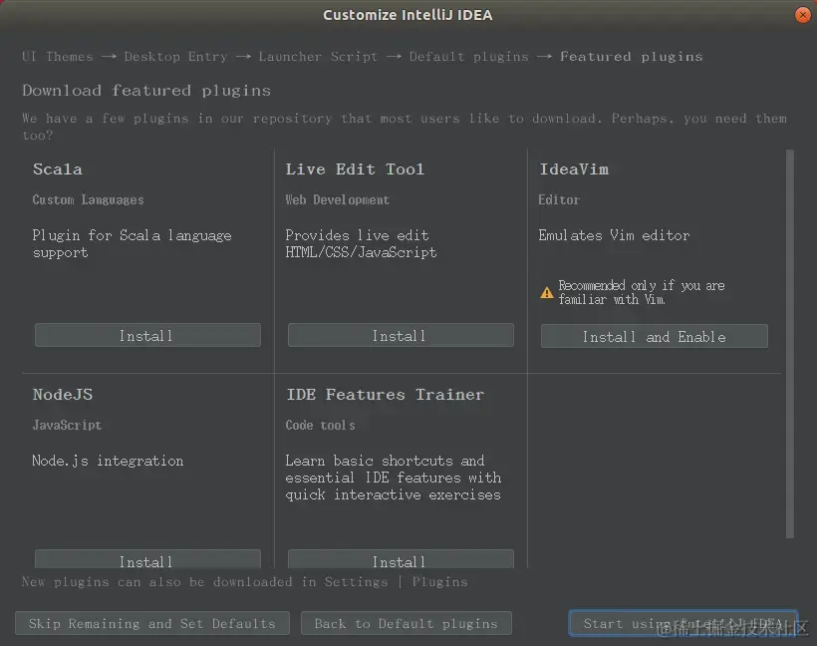The width and height of the screenshot is (817, 646).
Task: Click the IdeaVim plugin title
Action: [x=574, y=168]
